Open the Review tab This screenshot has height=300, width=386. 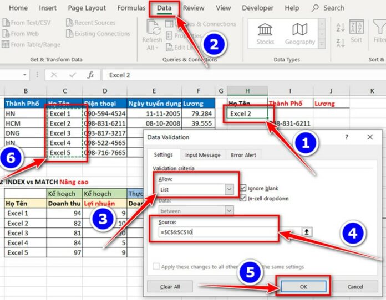194,8
